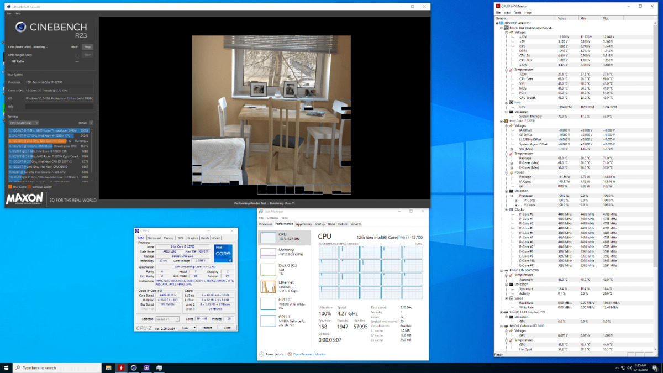Click the Cinebench taskbar icon
Viewport: 663px width, 373px height.
coord(134,367)
